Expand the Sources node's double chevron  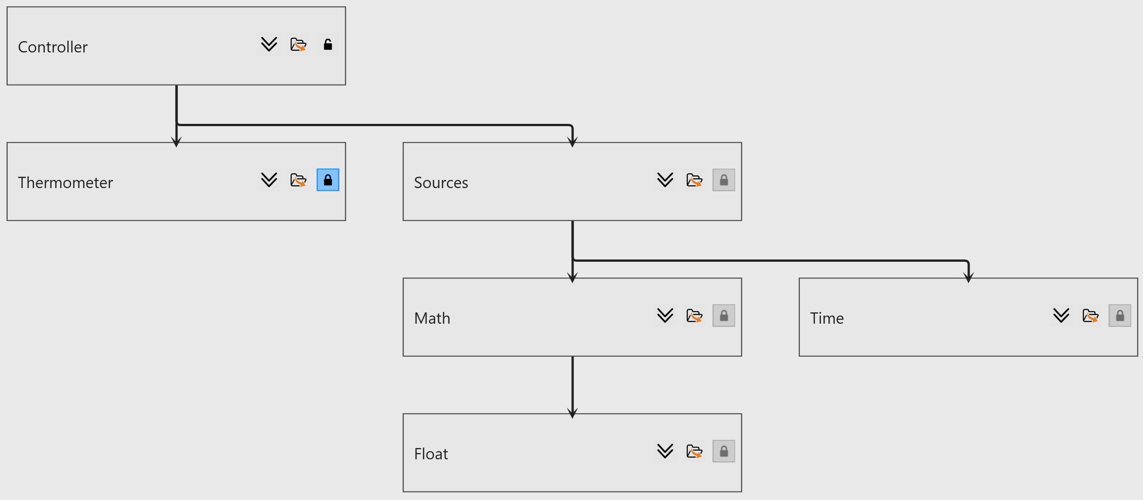[665, 180]
